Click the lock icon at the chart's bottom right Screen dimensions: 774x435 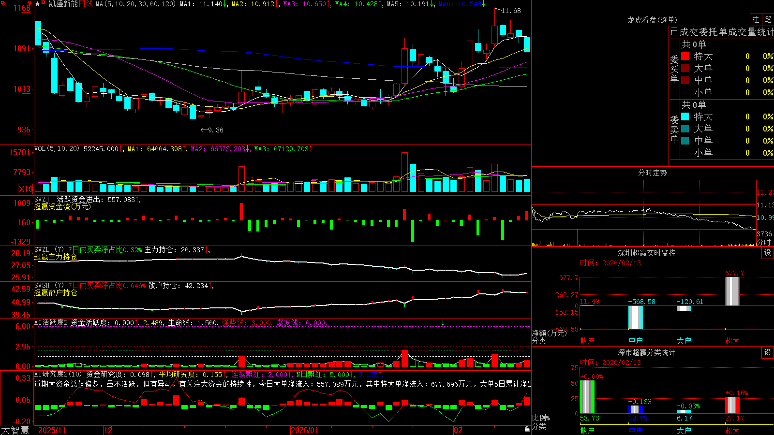(x=527, y=429)
